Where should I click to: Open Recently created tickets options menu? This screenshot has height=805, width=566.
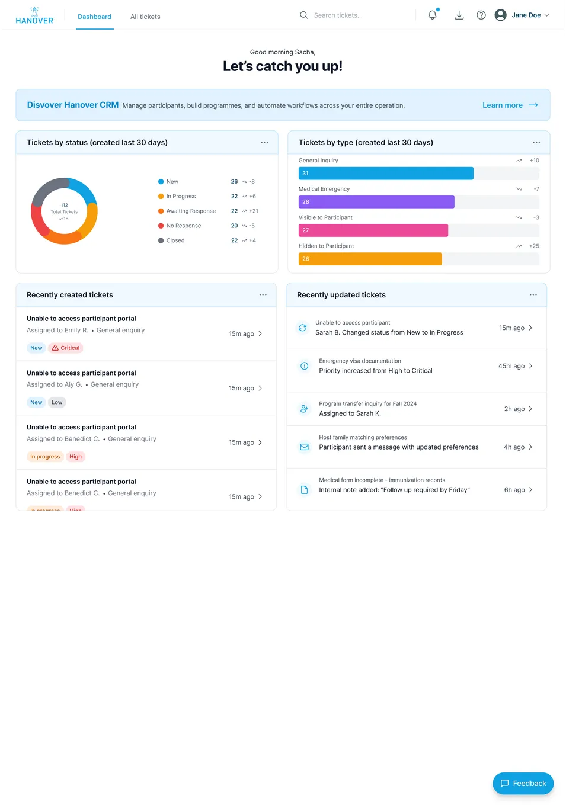pos(263,294)
